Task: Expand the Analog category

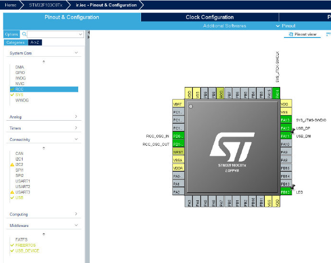Action: 76,116
